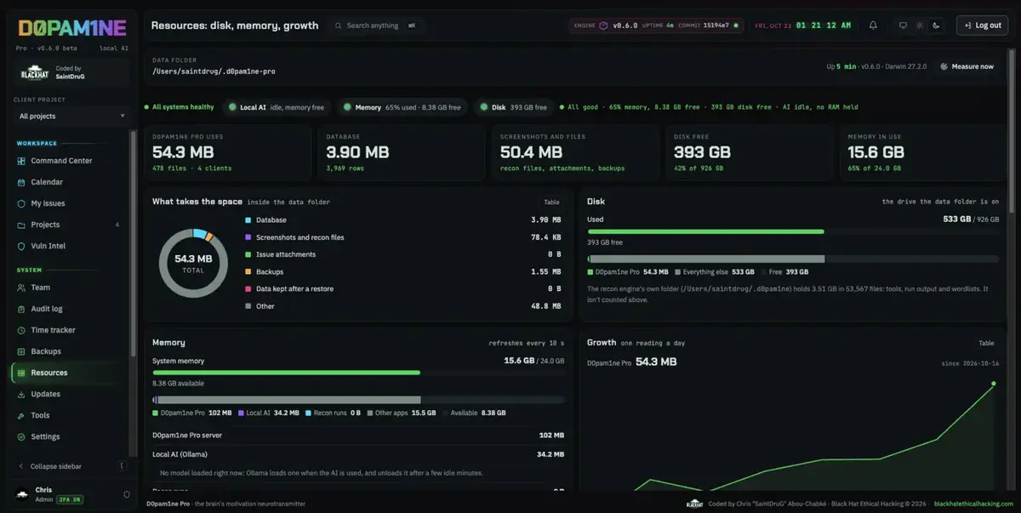
Task: Click Backups row in space breakdown
Action: click(402, 271)
